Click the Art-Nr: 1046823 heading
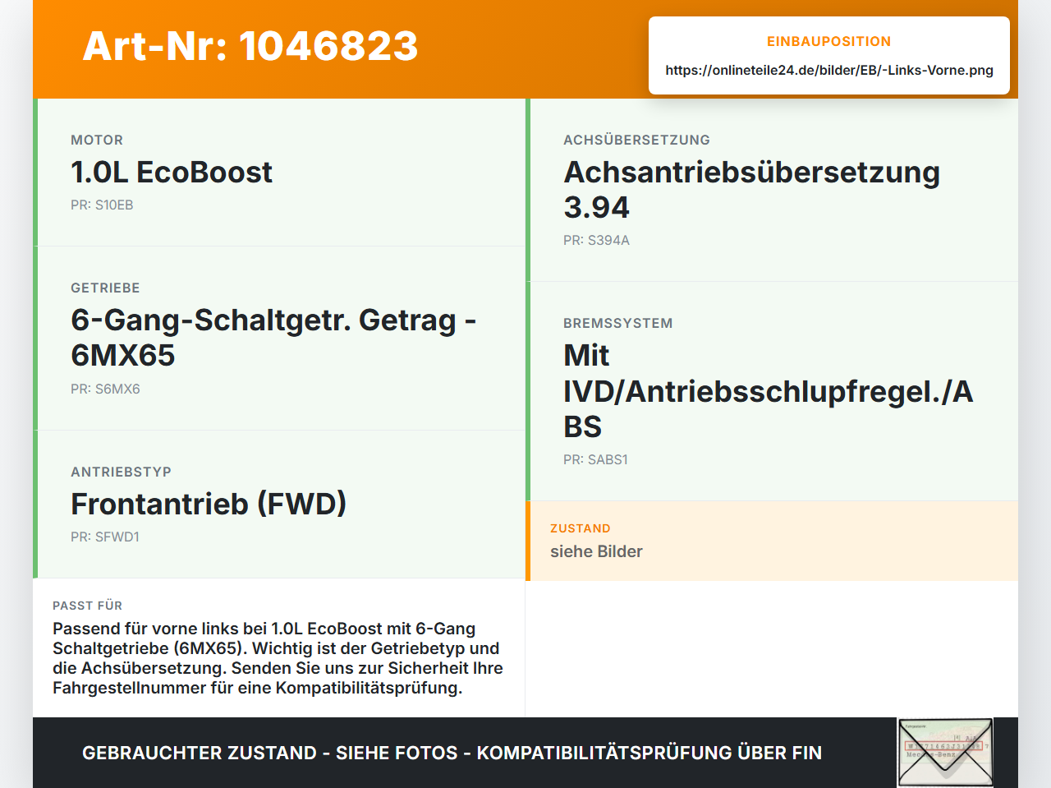Viewport: 1051px width, 788px height. point(250,46)
